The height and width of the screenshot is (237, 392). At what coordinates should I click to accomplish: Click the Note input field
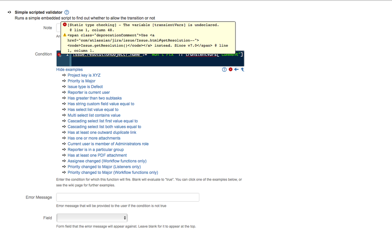tap(58, 28)
